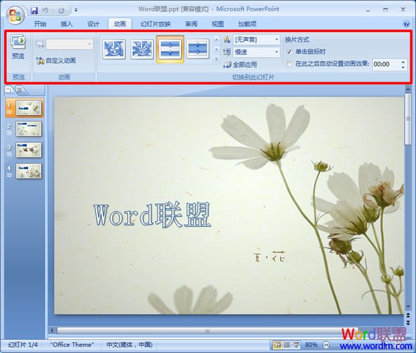
Task: Toggle the 单击鼠标时 checkbox
Action: (x=289, y=52)
